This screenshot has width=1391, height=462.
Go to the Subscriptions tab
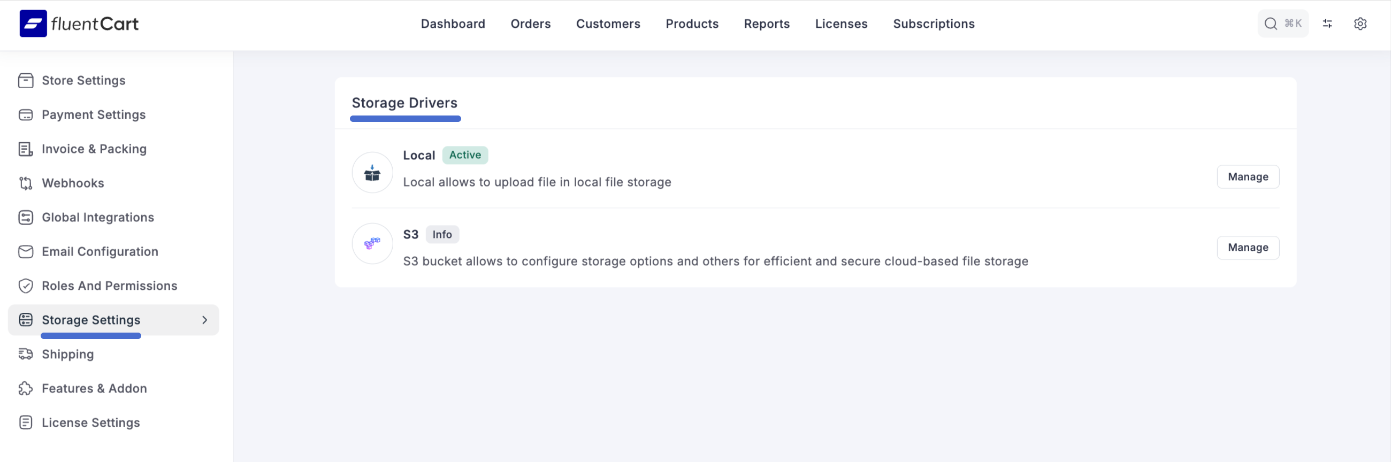click(933, 24)
